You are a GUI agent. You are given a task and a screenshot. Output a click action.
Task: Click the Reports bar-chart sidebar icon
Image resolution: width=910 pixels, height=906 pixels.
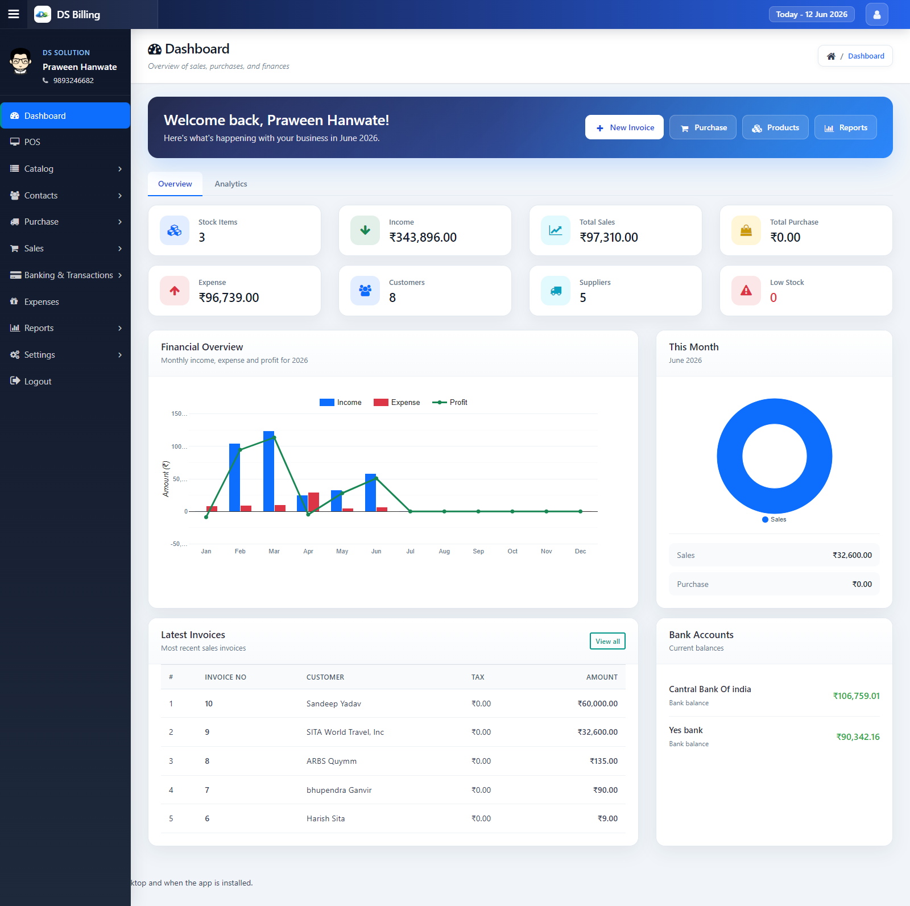coord(15,328)
